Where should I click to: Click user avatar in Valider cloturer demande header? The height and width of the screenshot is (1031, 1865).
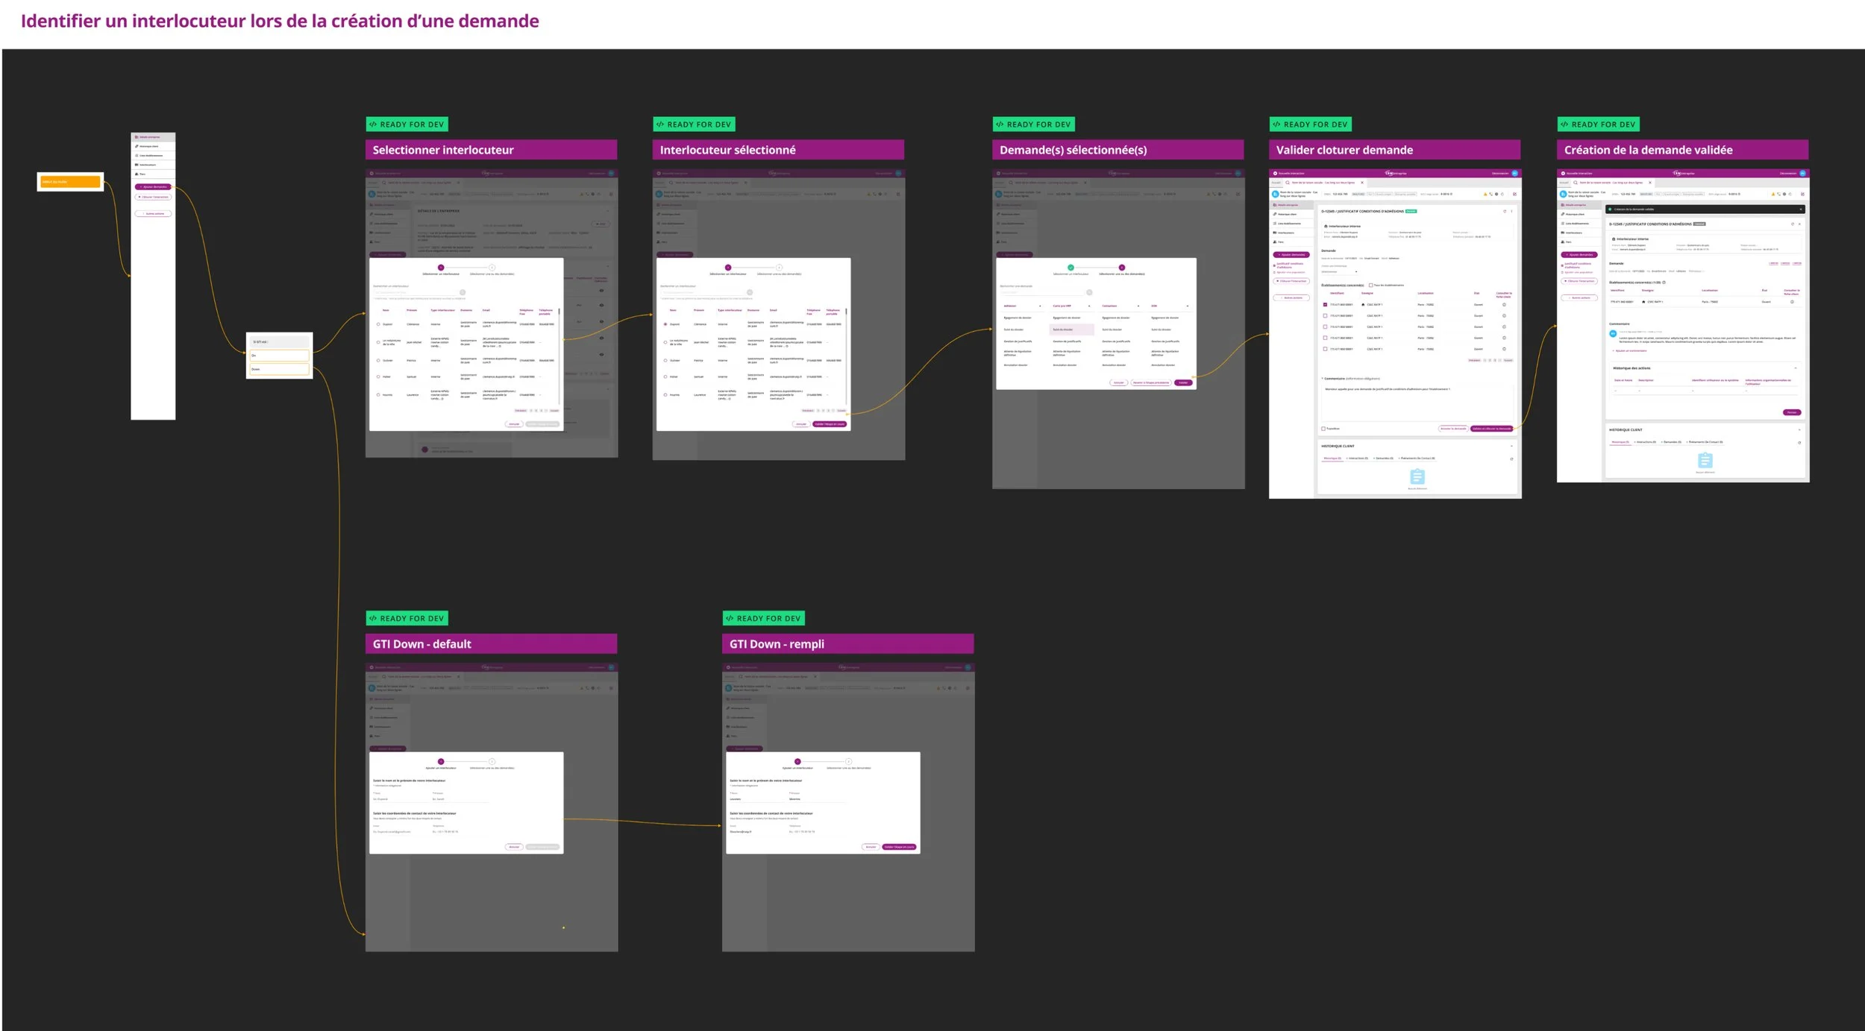click(1514, 173)
